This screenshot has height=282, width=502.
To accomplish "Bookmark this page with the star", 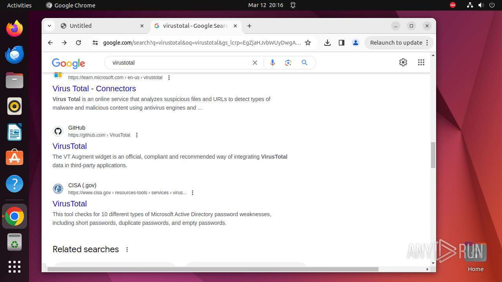I will click(308, 43).
